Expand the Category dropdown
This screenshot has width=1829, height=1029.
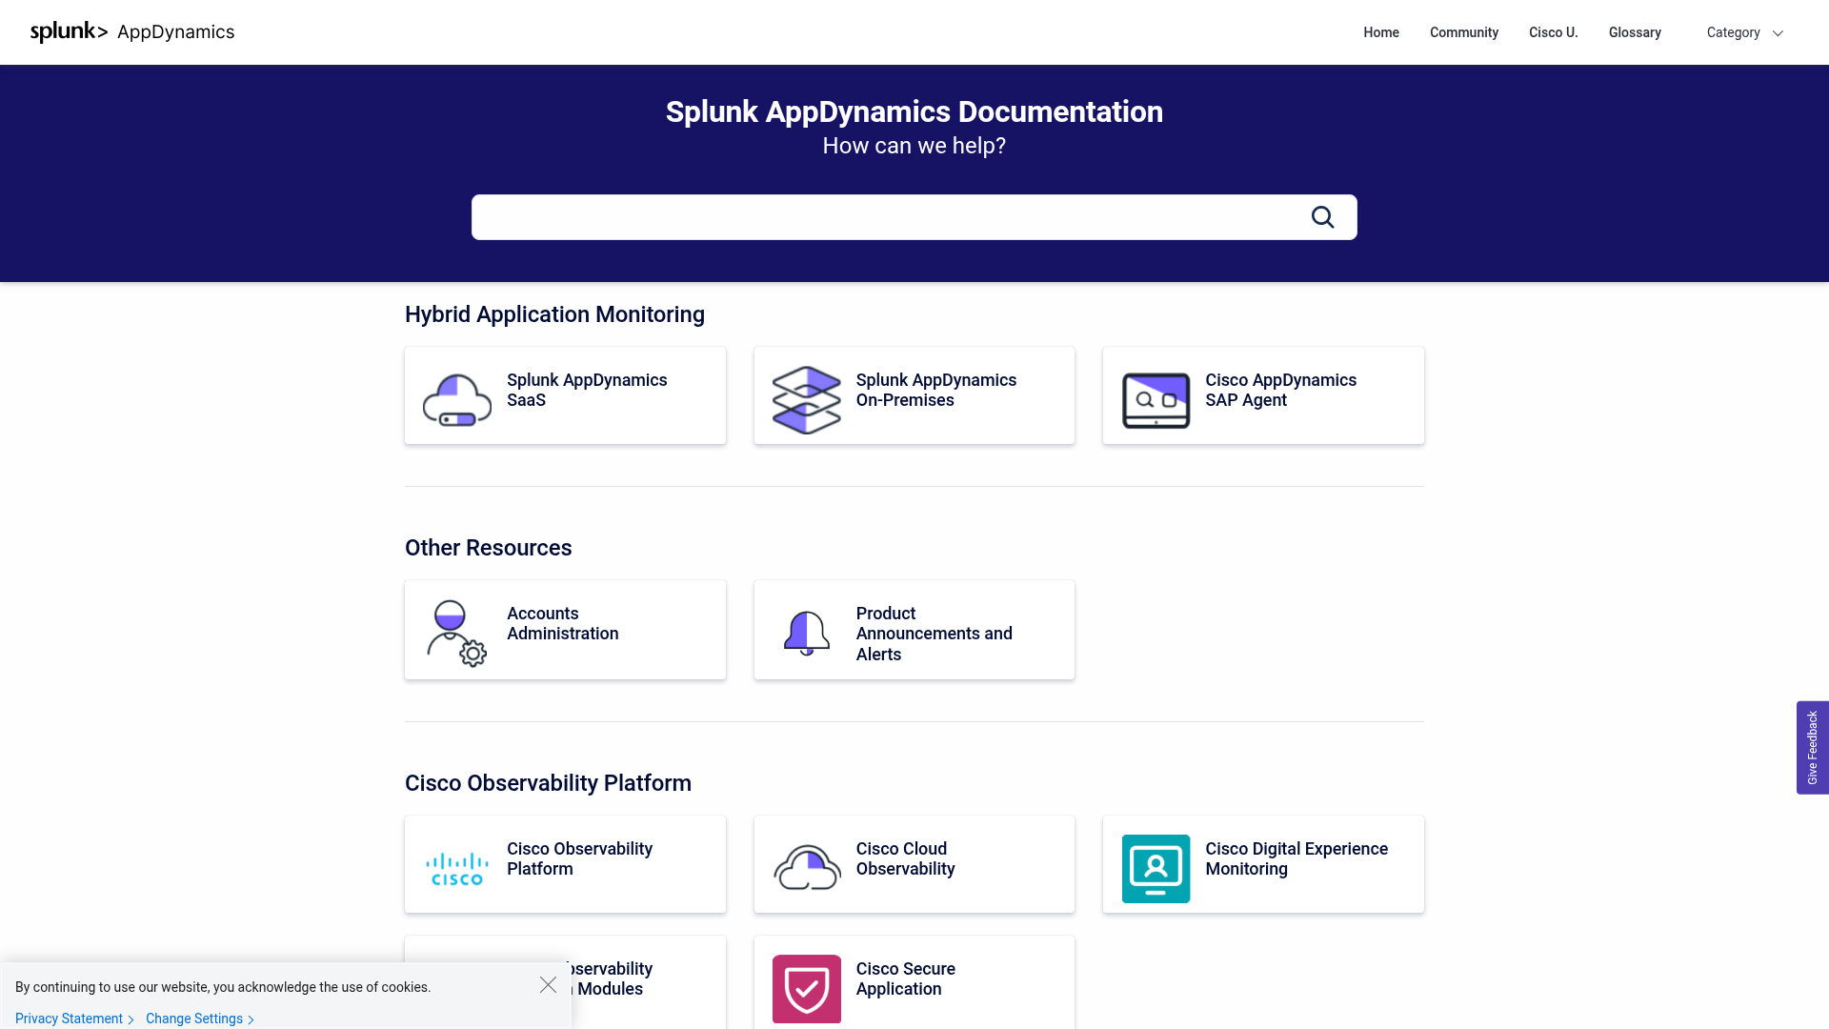pyautogui.click(x=1743, y=31)
